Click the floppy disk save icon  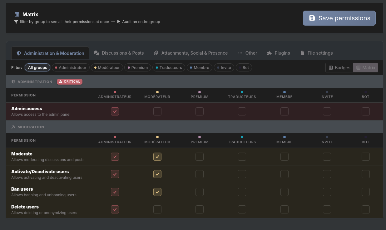tap(312, 18)
